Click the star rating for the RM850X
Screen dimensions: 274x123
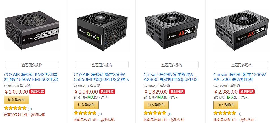click(x=15, y=108)
